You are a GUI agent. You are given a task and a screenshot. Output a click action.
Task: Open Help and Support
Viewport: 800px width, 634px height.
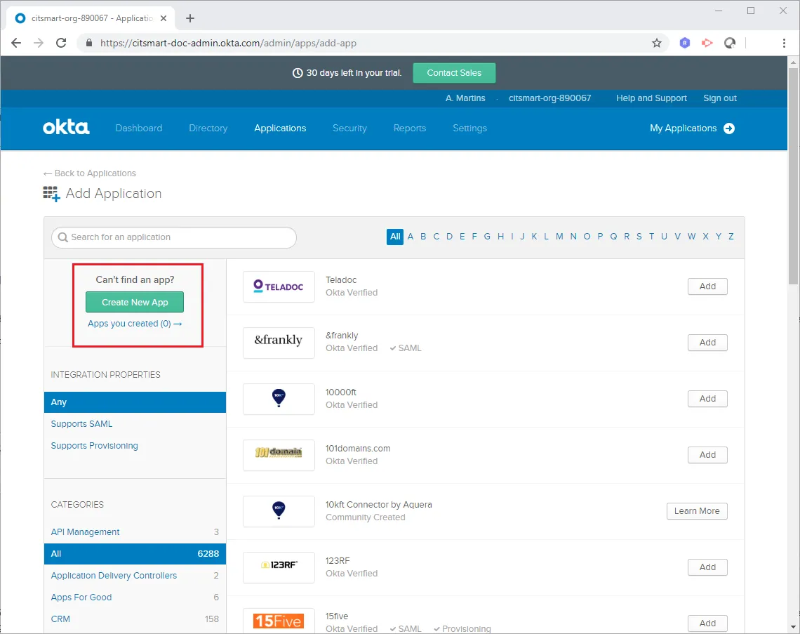click(x=651, y=98)
